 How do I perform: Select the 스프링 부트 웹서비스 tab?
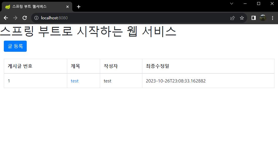[37, 7]
